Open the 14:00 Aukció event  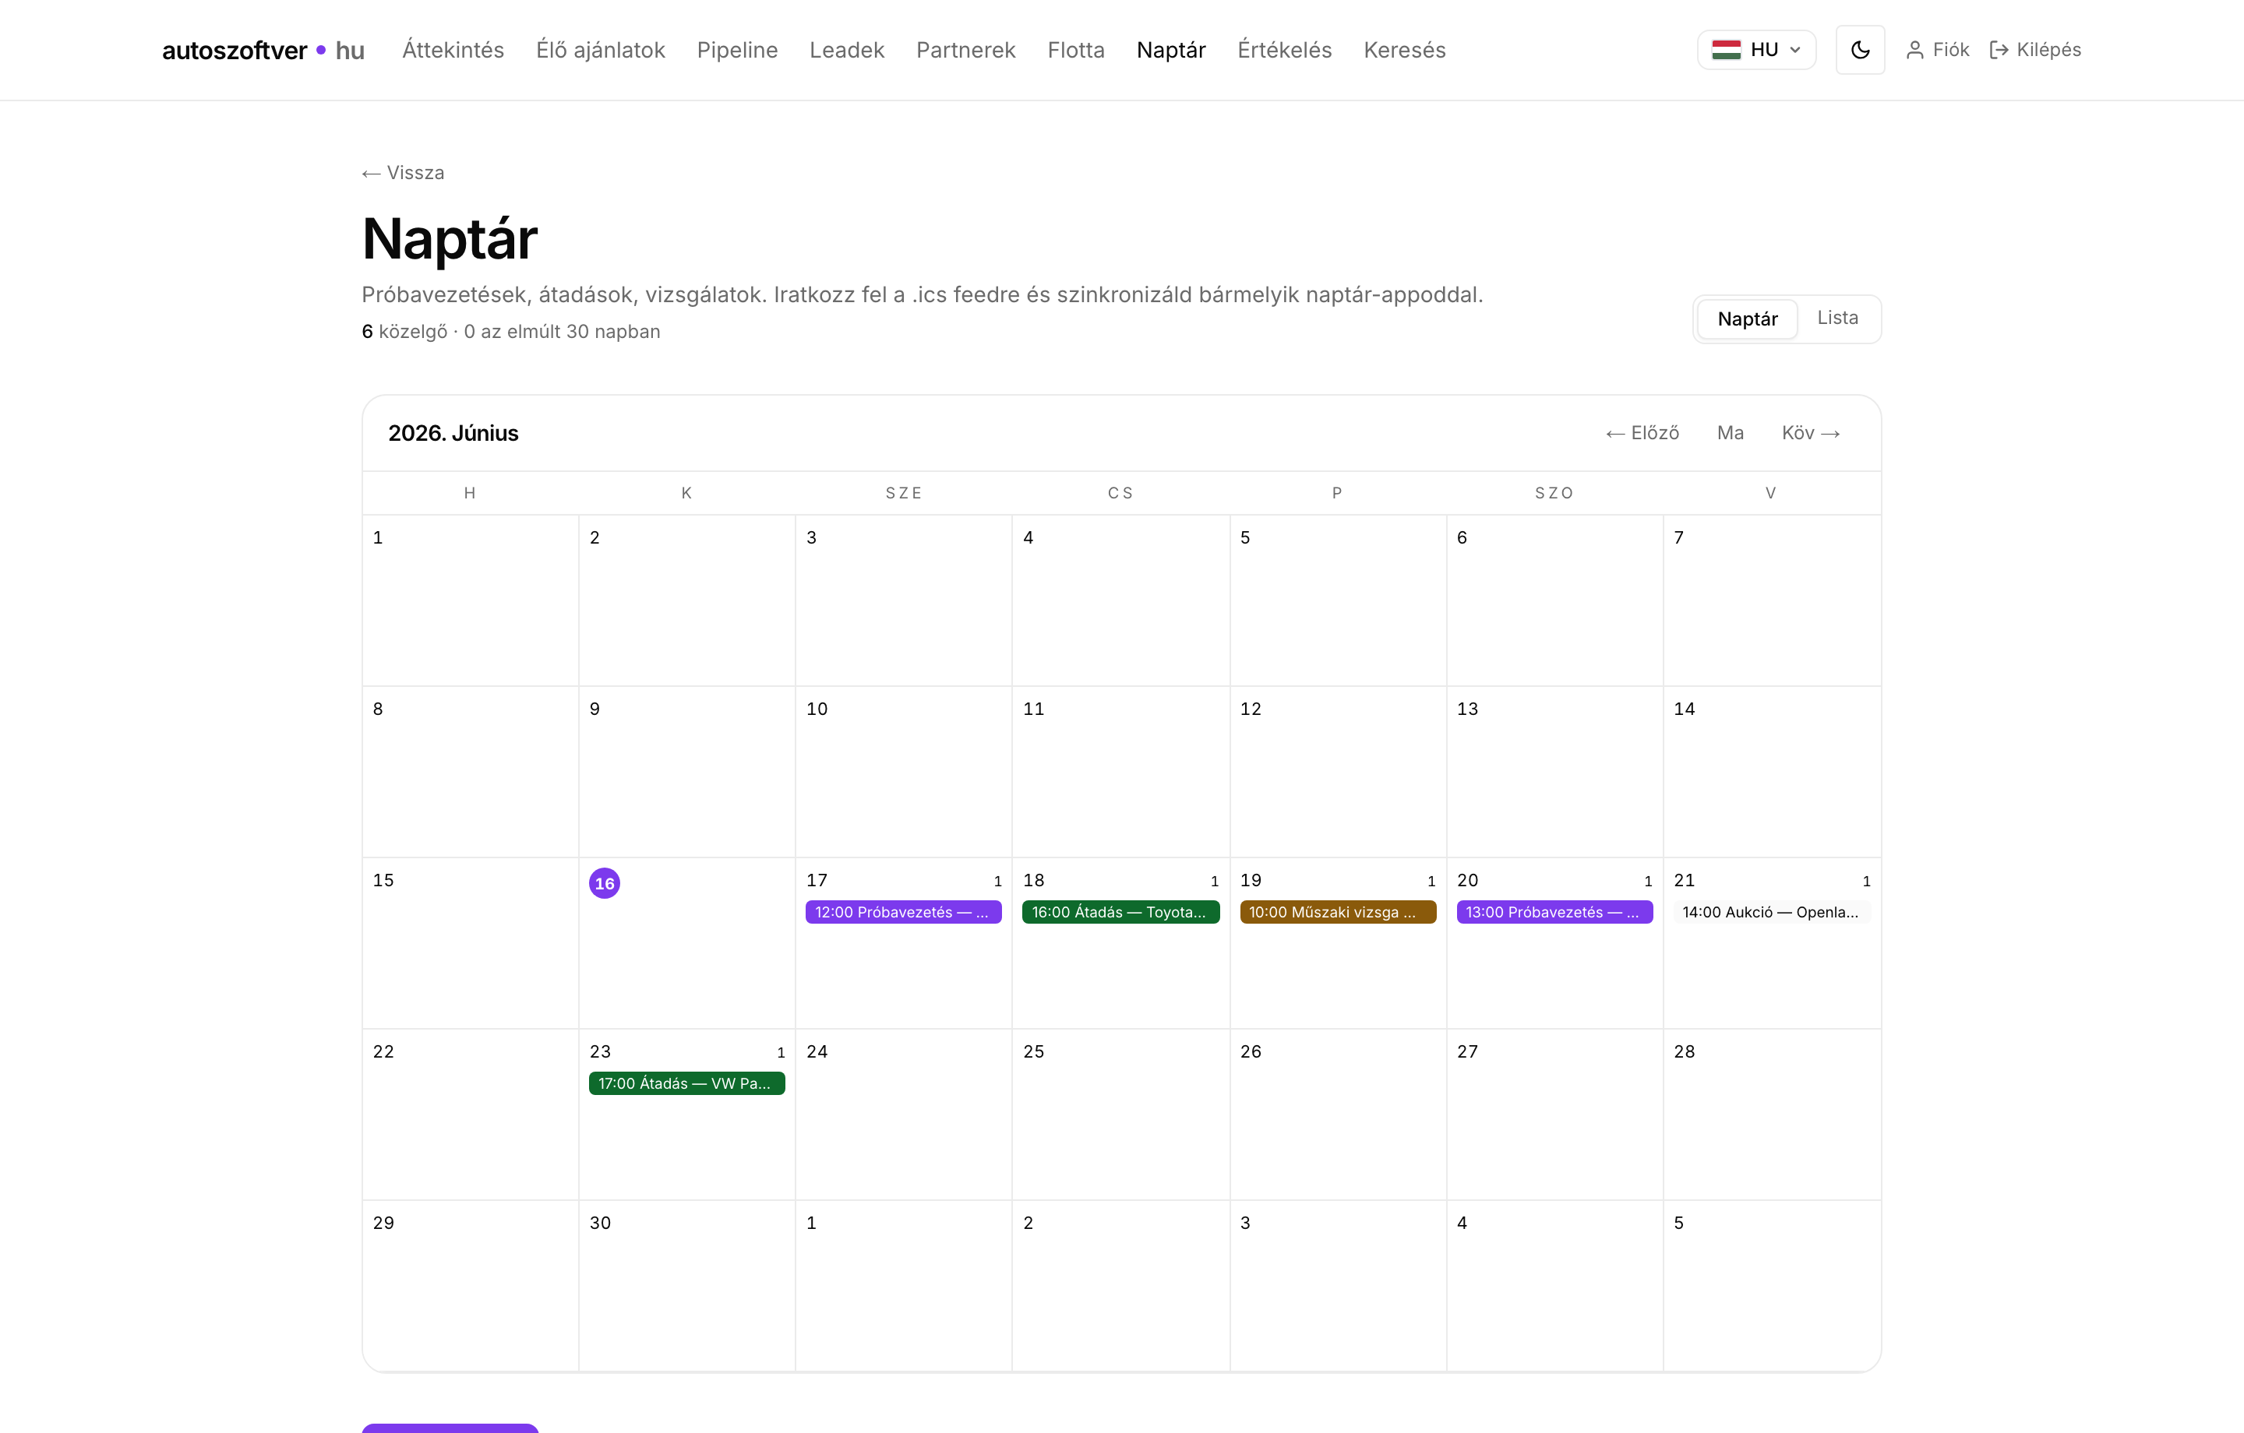(1772, 912)
